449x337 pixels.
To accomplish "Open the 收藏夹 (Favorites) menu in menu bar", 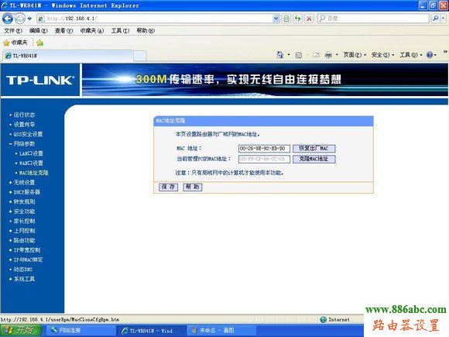I will [x=92, y=31].
